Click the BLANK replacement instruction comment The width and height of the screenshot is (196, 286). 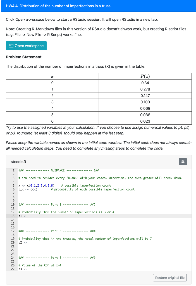point(100,178)
